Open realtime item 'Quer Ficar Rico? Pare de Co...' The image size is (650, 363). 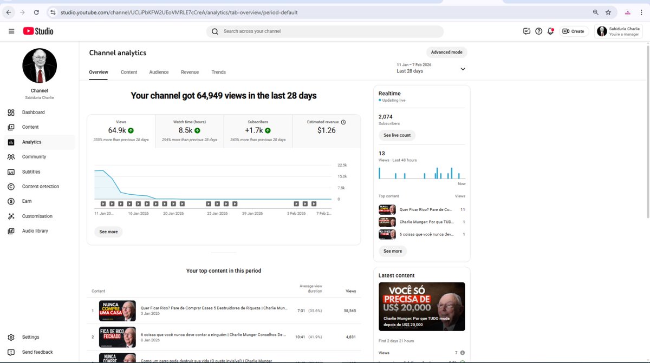pyautogui.click(x=422, y=209)
